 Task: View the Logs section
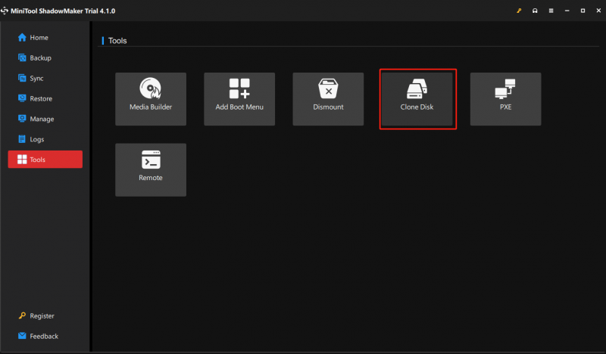click(x=31, y=139)
